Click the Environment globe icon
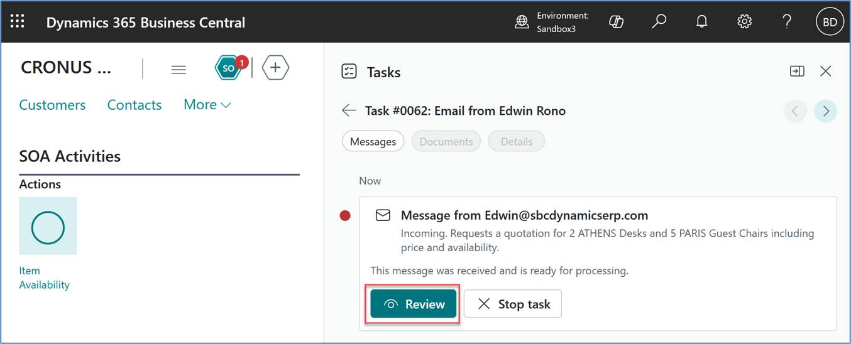851x344 pixels. pos(522,22)
